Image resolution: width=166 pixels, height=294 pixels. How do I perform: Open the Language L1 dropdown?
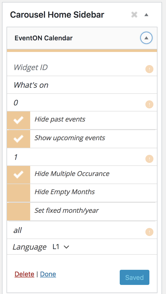tap(61, 247)
